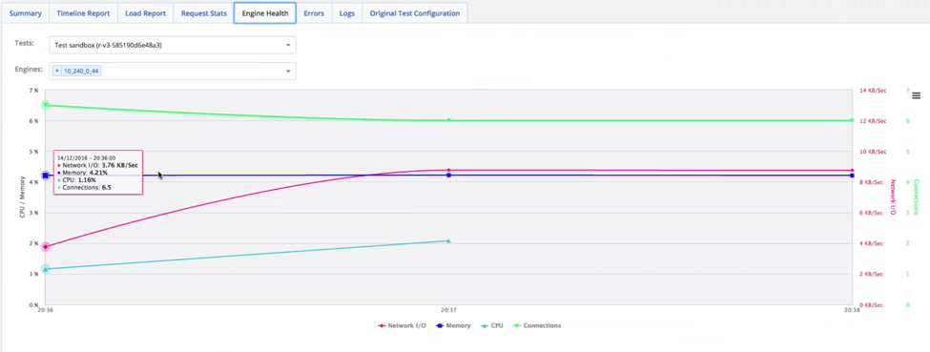Click the pink Network I/O marker at 20:36
Screen dimensions: 930x352
tap(45, 246)
